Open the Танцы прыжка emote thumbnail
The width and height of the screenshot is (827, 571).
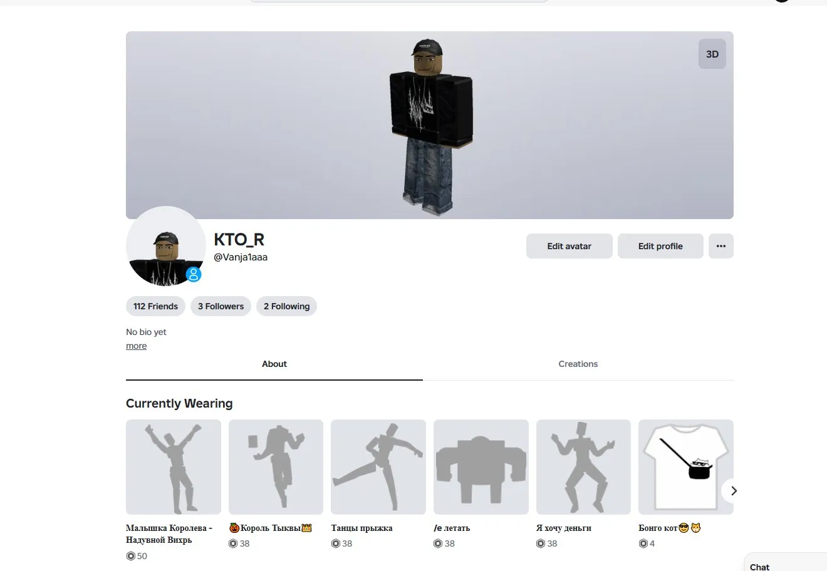click(378, 467)
